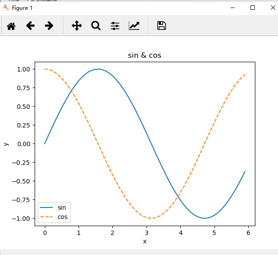Open Configure subplots sliders icon
Screen dimensions: 278x255
tap(115, 26)
